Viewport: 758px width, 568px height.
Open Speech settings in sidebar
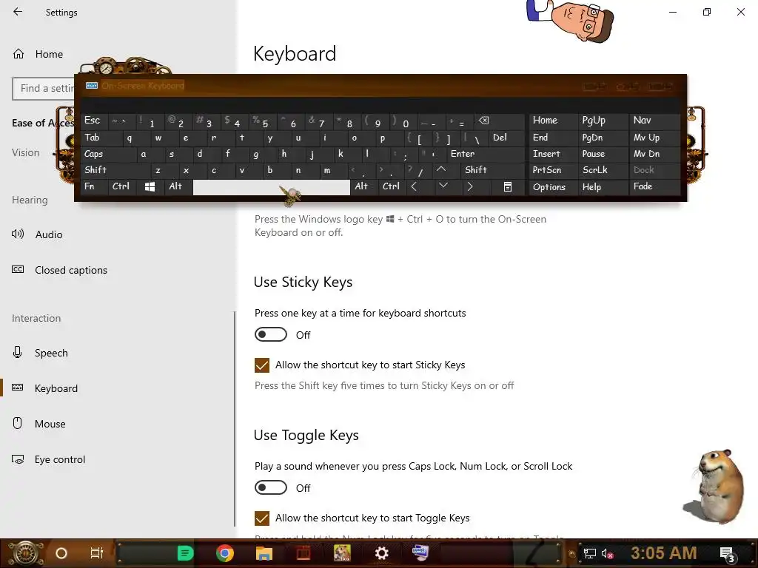[40, 353]
